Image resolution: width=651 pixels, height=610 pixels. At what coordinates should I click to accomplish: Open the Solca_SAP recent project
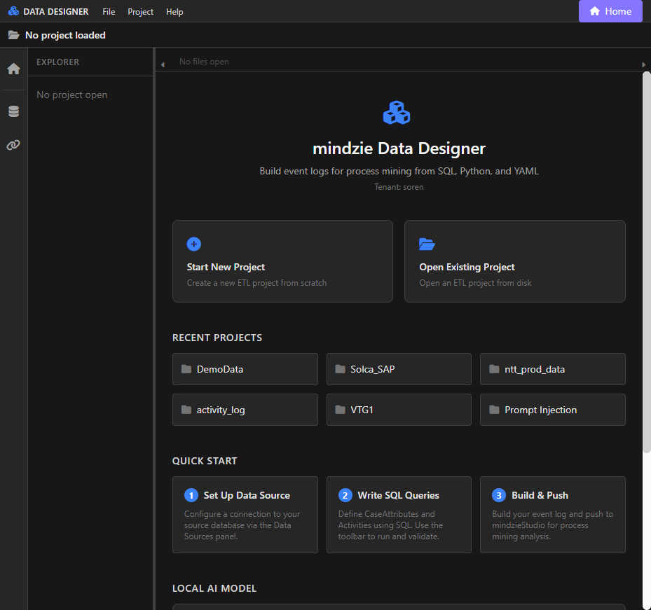click(x=399, y=369)
